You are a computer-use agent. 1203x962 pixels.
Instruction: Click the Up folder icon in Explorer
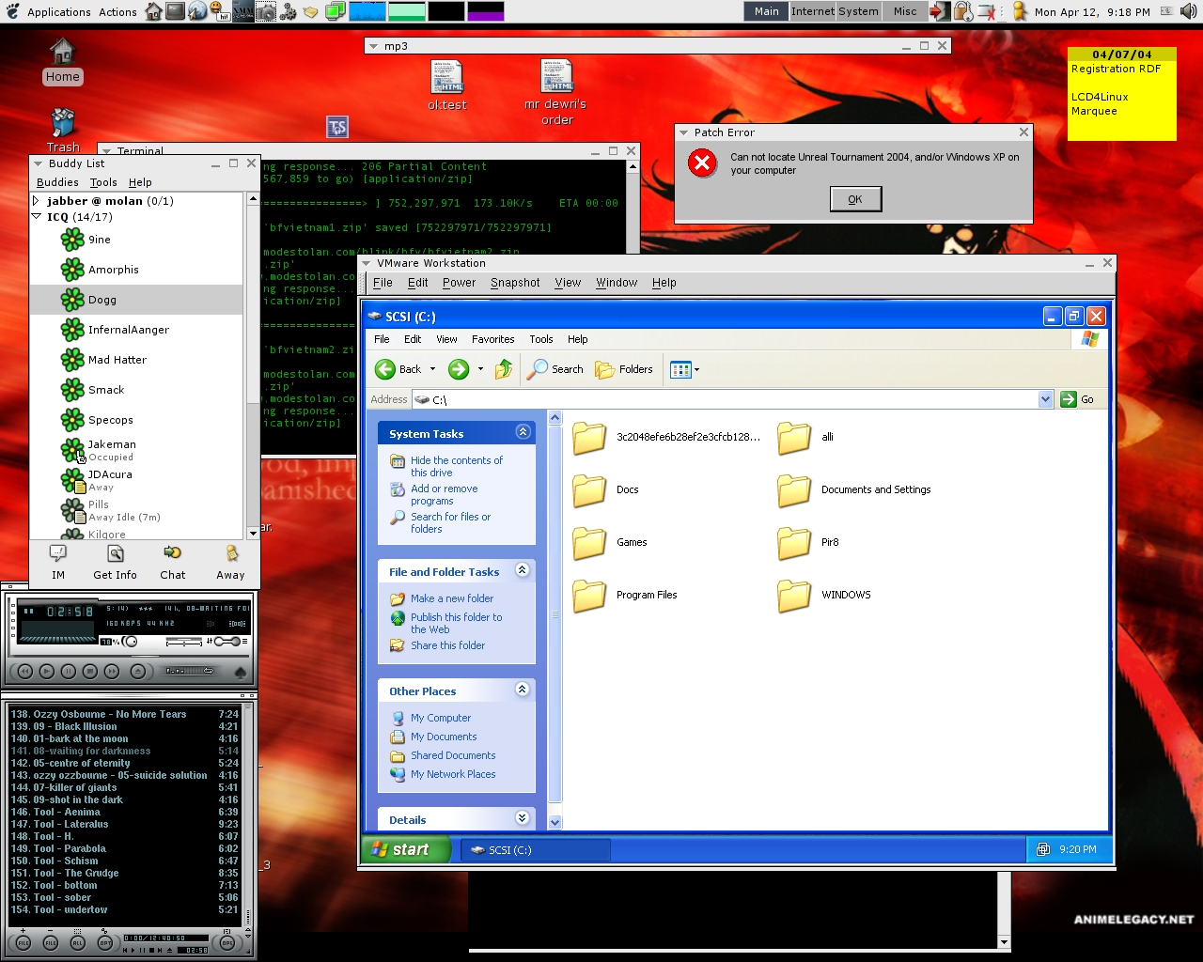pyautogui.click(x=505, y=369)
